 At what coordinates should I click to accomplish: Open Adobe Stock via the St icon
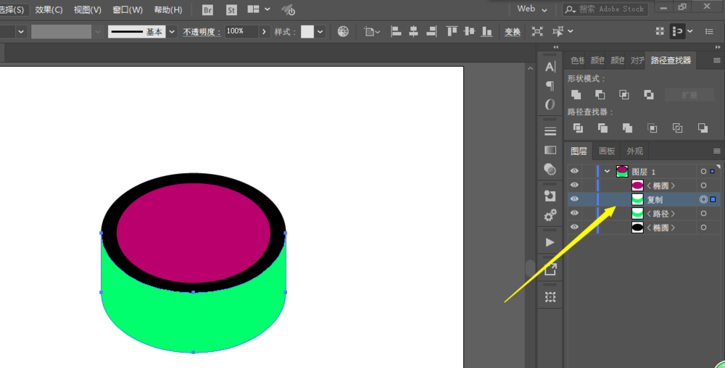pyautogui.click(x=231, y=9)
